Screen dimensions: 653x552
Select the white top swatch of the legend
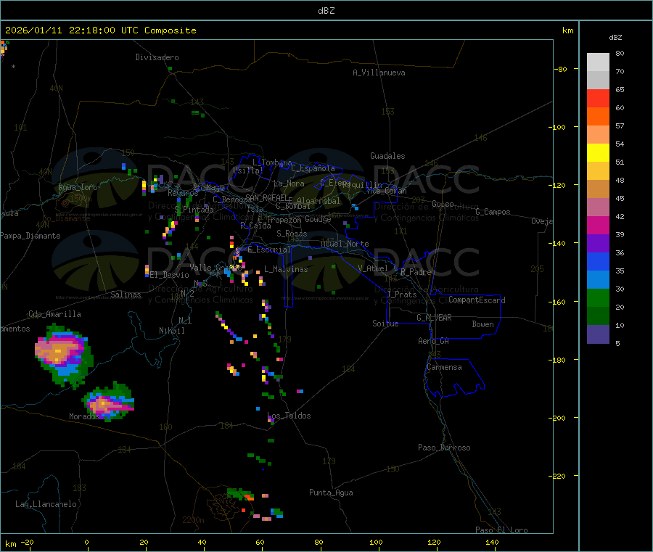point(598,62)
